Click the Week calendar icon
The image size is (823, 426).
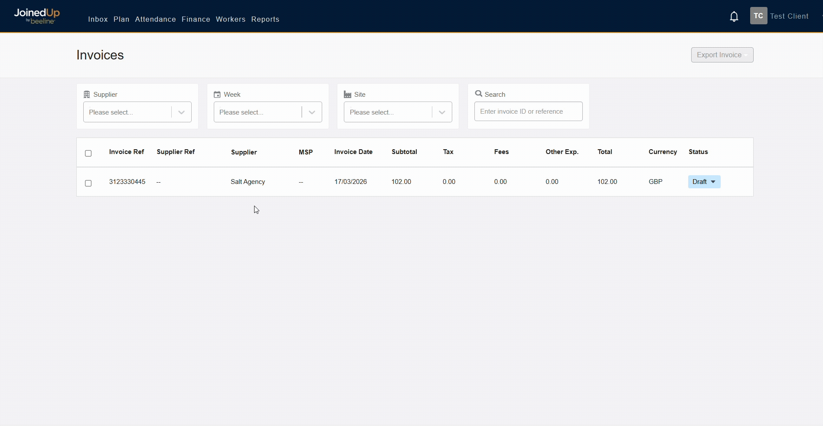pyautogui.click(x=217, y=95)
